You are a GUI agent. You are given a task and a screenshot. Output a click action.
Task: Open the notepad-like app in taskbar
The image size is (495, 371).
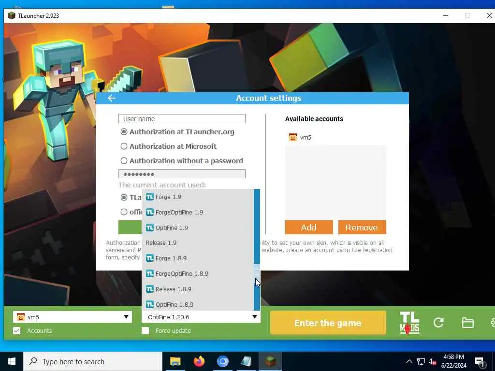click(246, 361)
